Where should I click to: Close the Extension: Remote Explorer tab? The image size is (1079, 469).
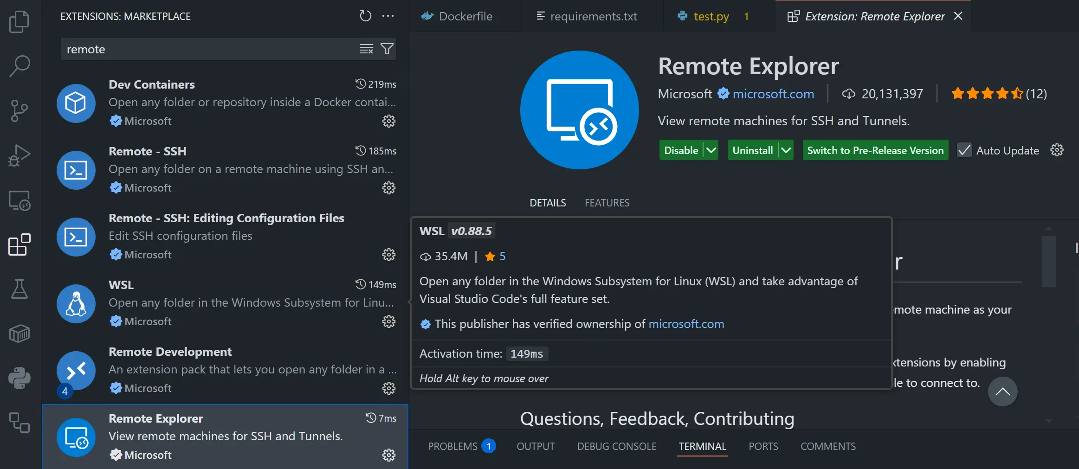pyautogui.click(x=958, y=16)
